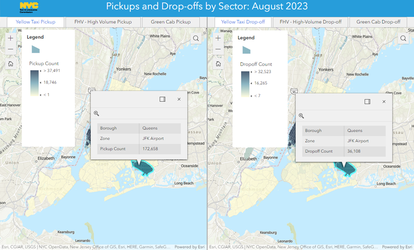
Task: Open search on the left pickup map
Action: point(196,38)
